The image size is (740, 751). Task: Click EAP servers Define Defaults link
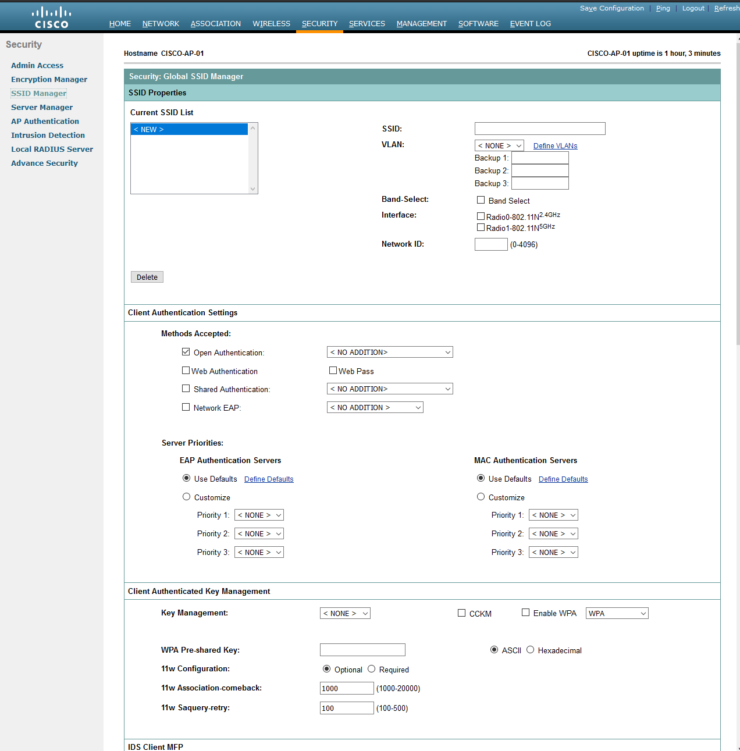coord(269,479)
